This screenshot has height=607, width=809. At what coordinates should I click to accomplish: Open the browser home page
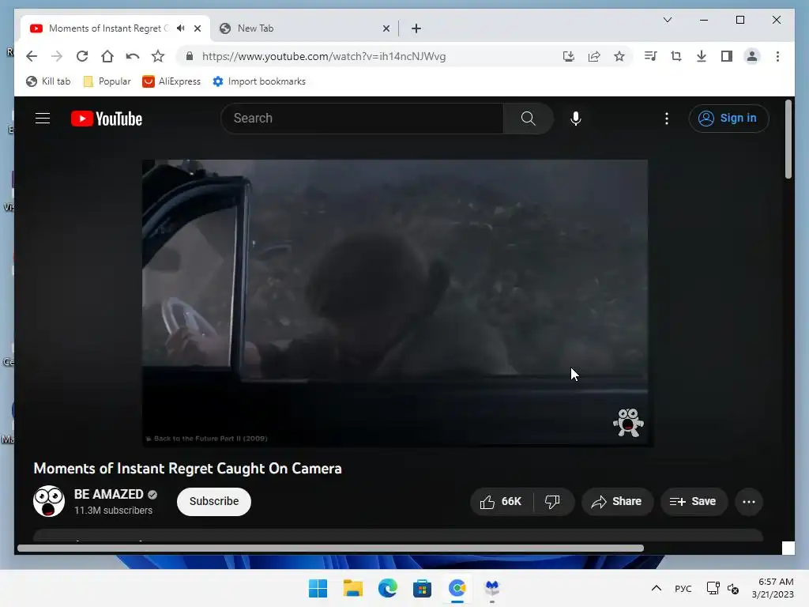pos(107,56)
